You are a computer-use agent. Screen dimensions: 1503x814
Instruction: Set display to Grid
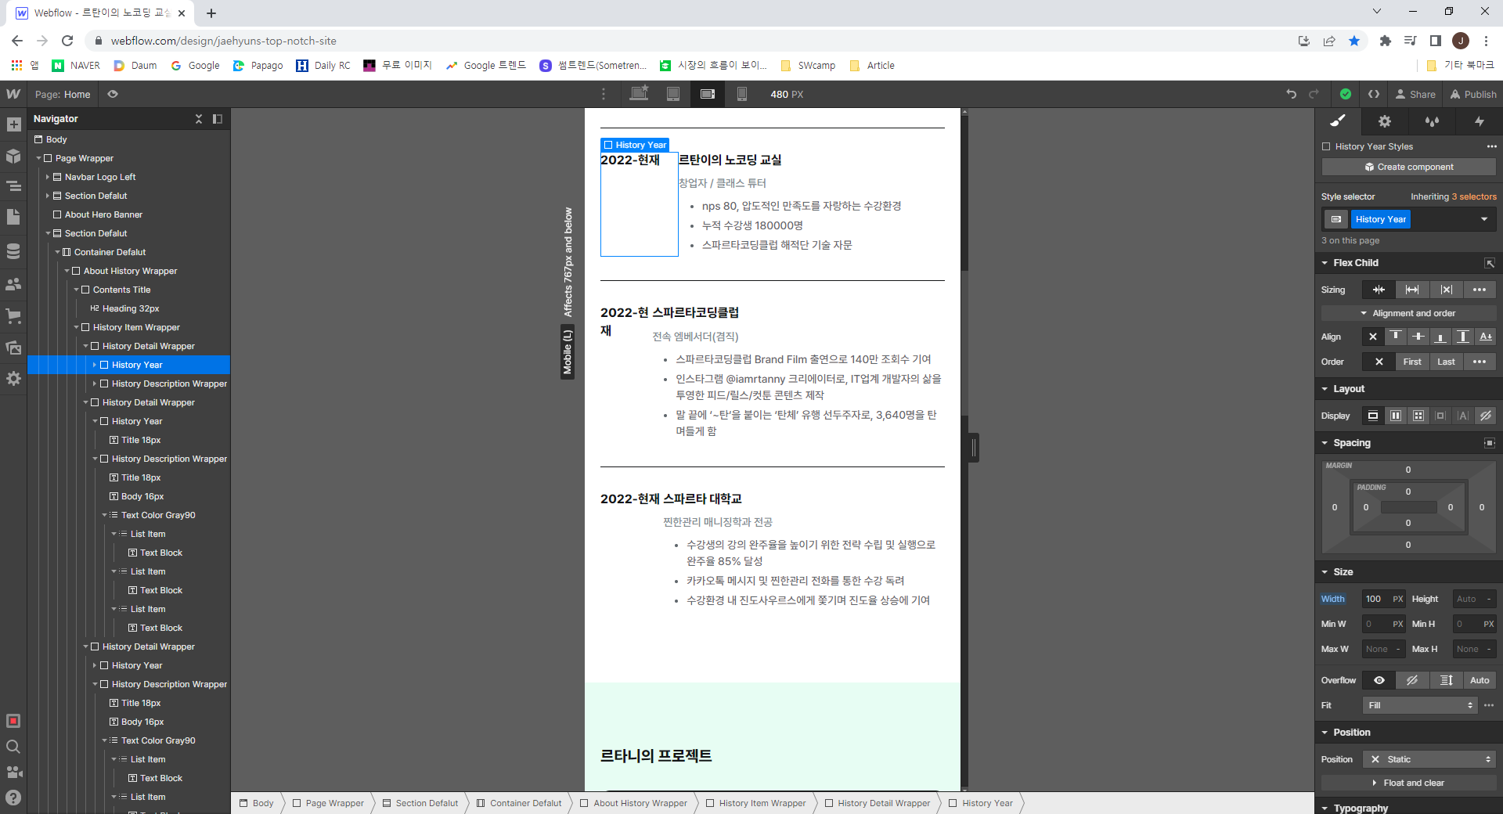[1418, 416]
